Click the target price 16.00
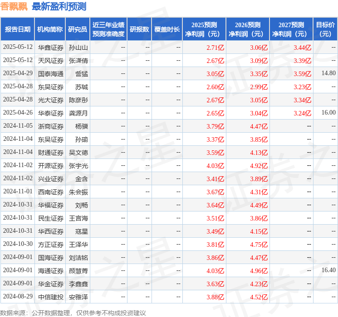The width and height of the screenshot is (338, 317). 328,112
